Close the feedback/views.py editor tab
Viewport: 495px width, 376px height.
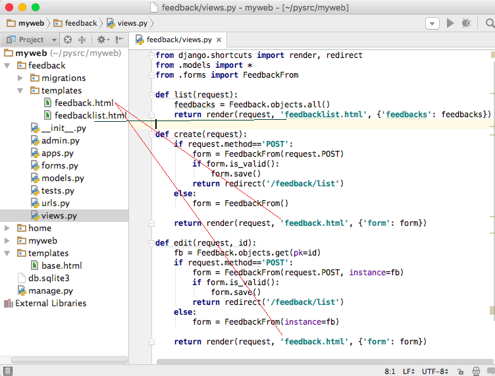(x=219, y=40)
